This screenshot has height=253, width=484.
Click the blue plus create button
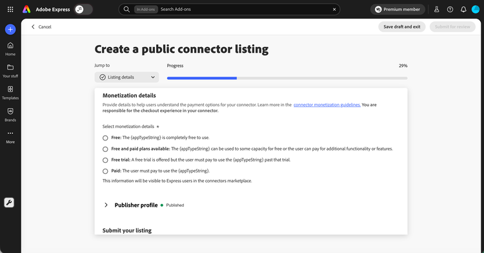[x=10, y=30]
